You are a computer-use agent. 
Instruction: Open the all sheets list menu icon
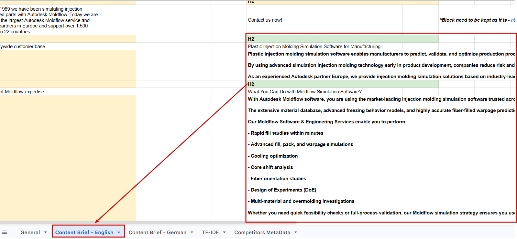tap(5, 232)
